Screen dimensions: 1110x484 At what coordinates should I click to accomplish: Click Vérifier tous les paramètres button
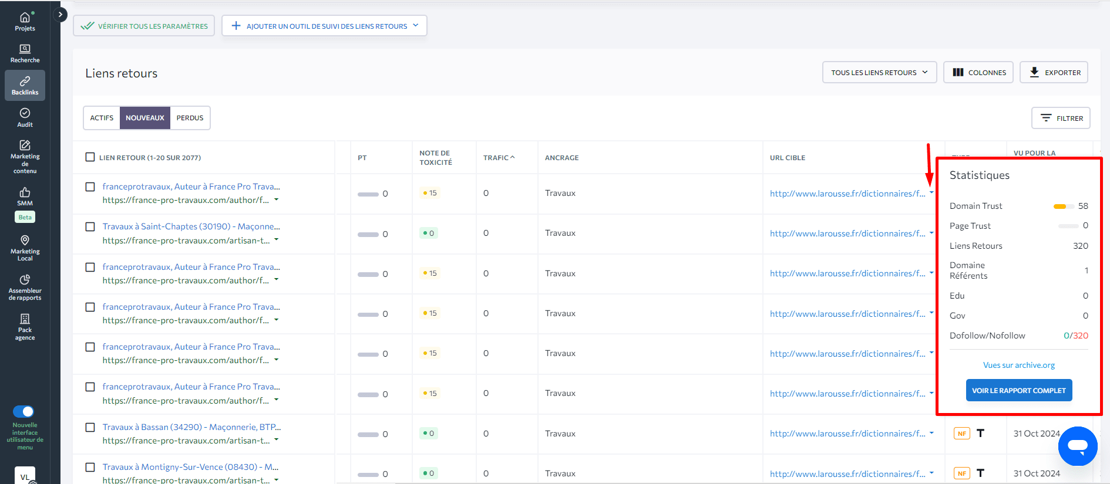pyautogui.click(x=144, y=26)
